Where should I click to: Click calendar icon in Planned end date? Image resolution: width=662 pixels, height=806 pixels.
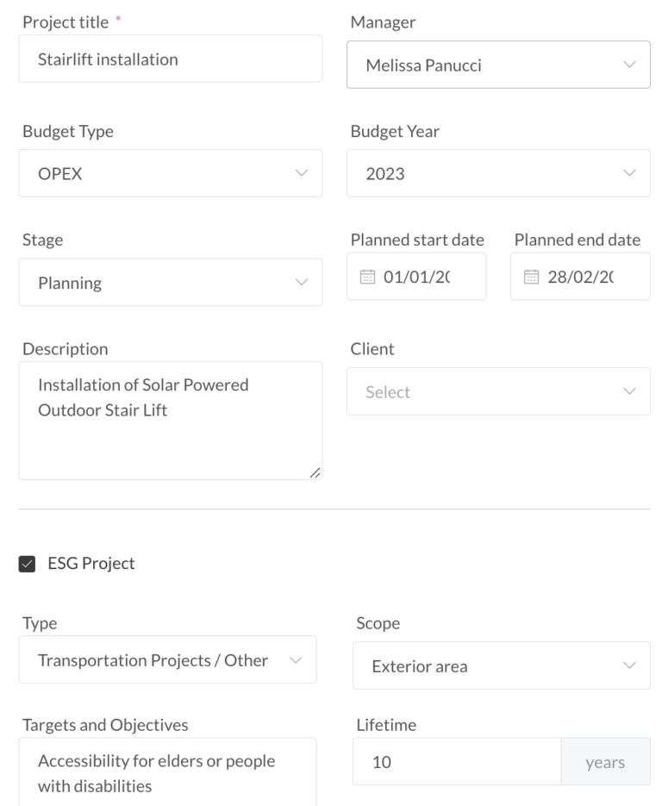[531, 277]
